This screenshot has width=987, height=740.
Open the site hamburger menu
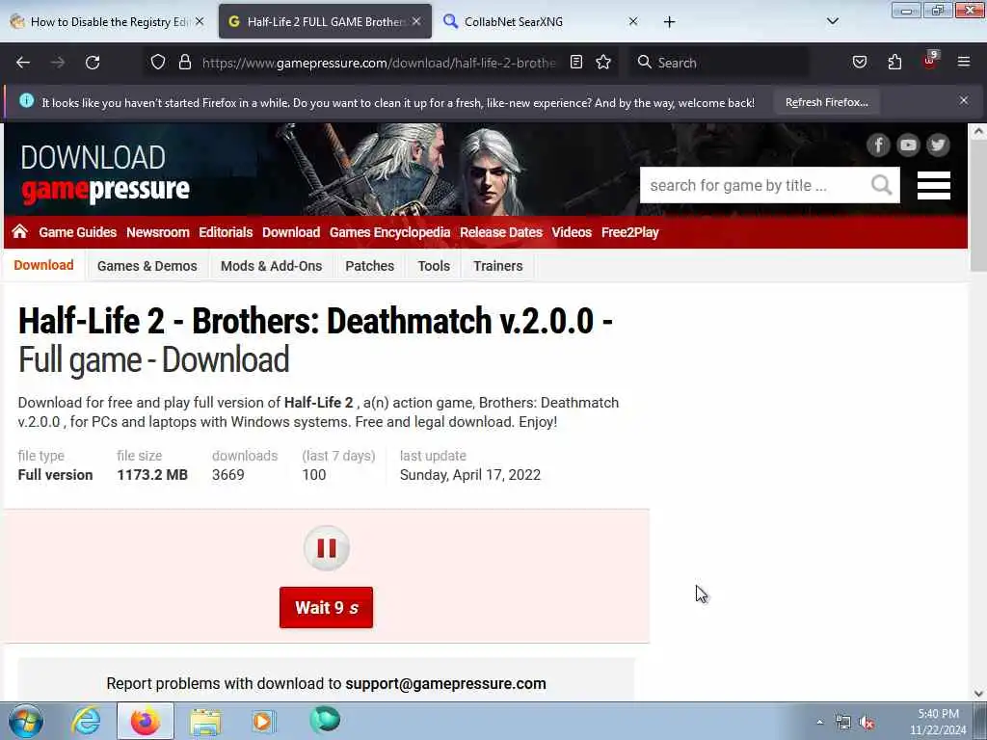coord(933,185)
